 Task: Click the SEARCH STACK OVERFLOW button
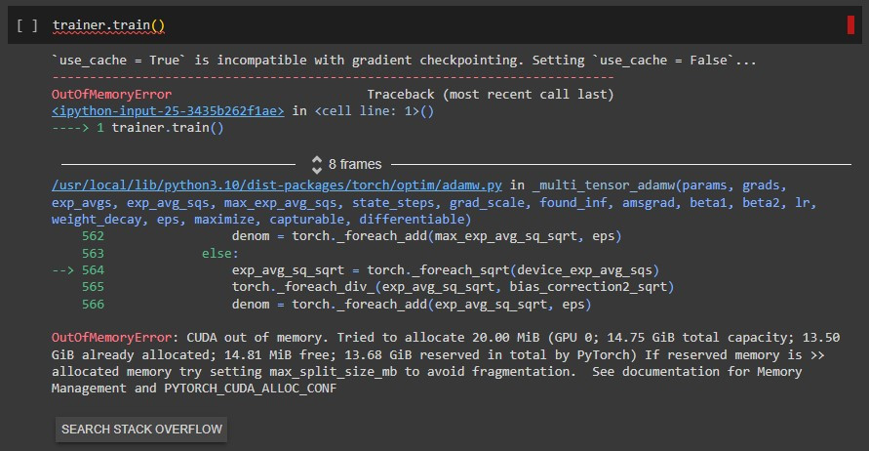point(141,430)
